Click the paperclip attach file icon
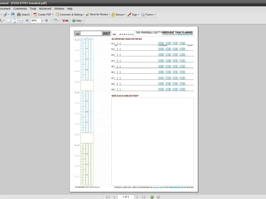The image size is (266, 199). (5, 15)
